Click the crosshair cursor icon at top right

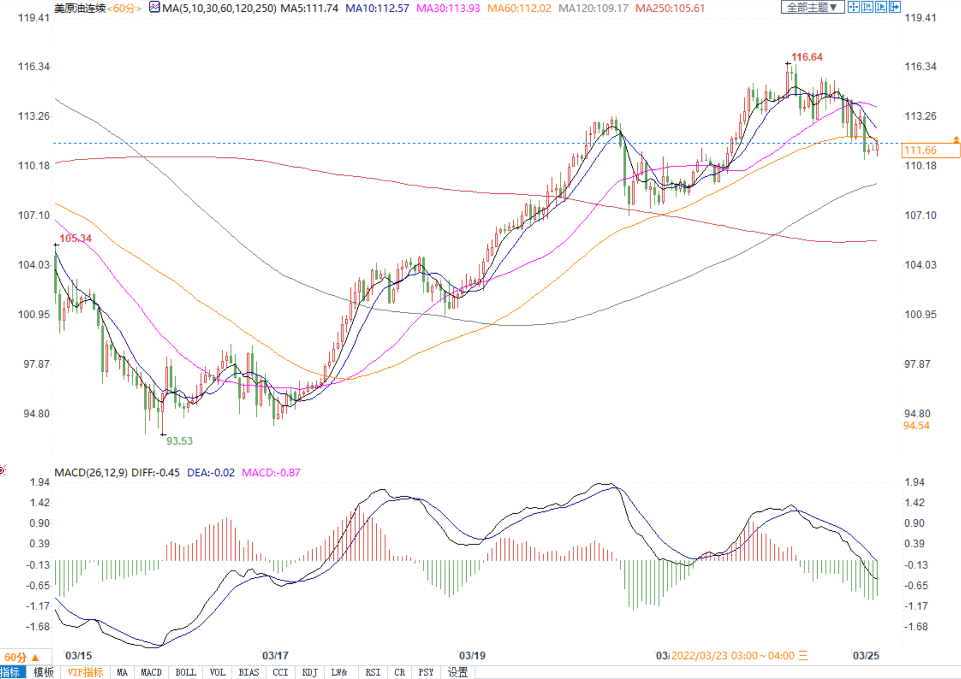(853, 7)
